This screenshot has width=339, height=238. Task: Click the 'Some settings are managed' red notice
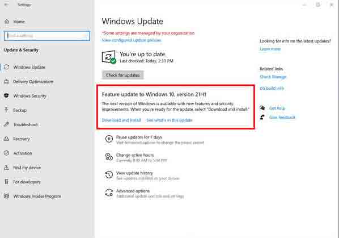pyautogui.click(x=148, y=33)
